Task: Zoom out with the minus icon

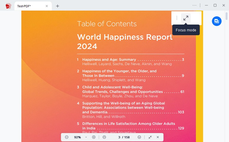Action: click(66, 137)
